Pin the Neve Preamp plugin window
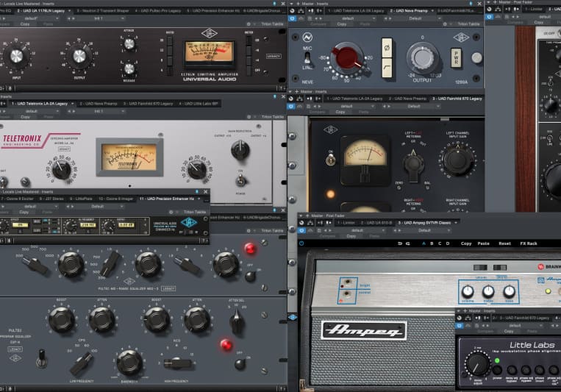This screenshot has height=392, width=561. 471,4
